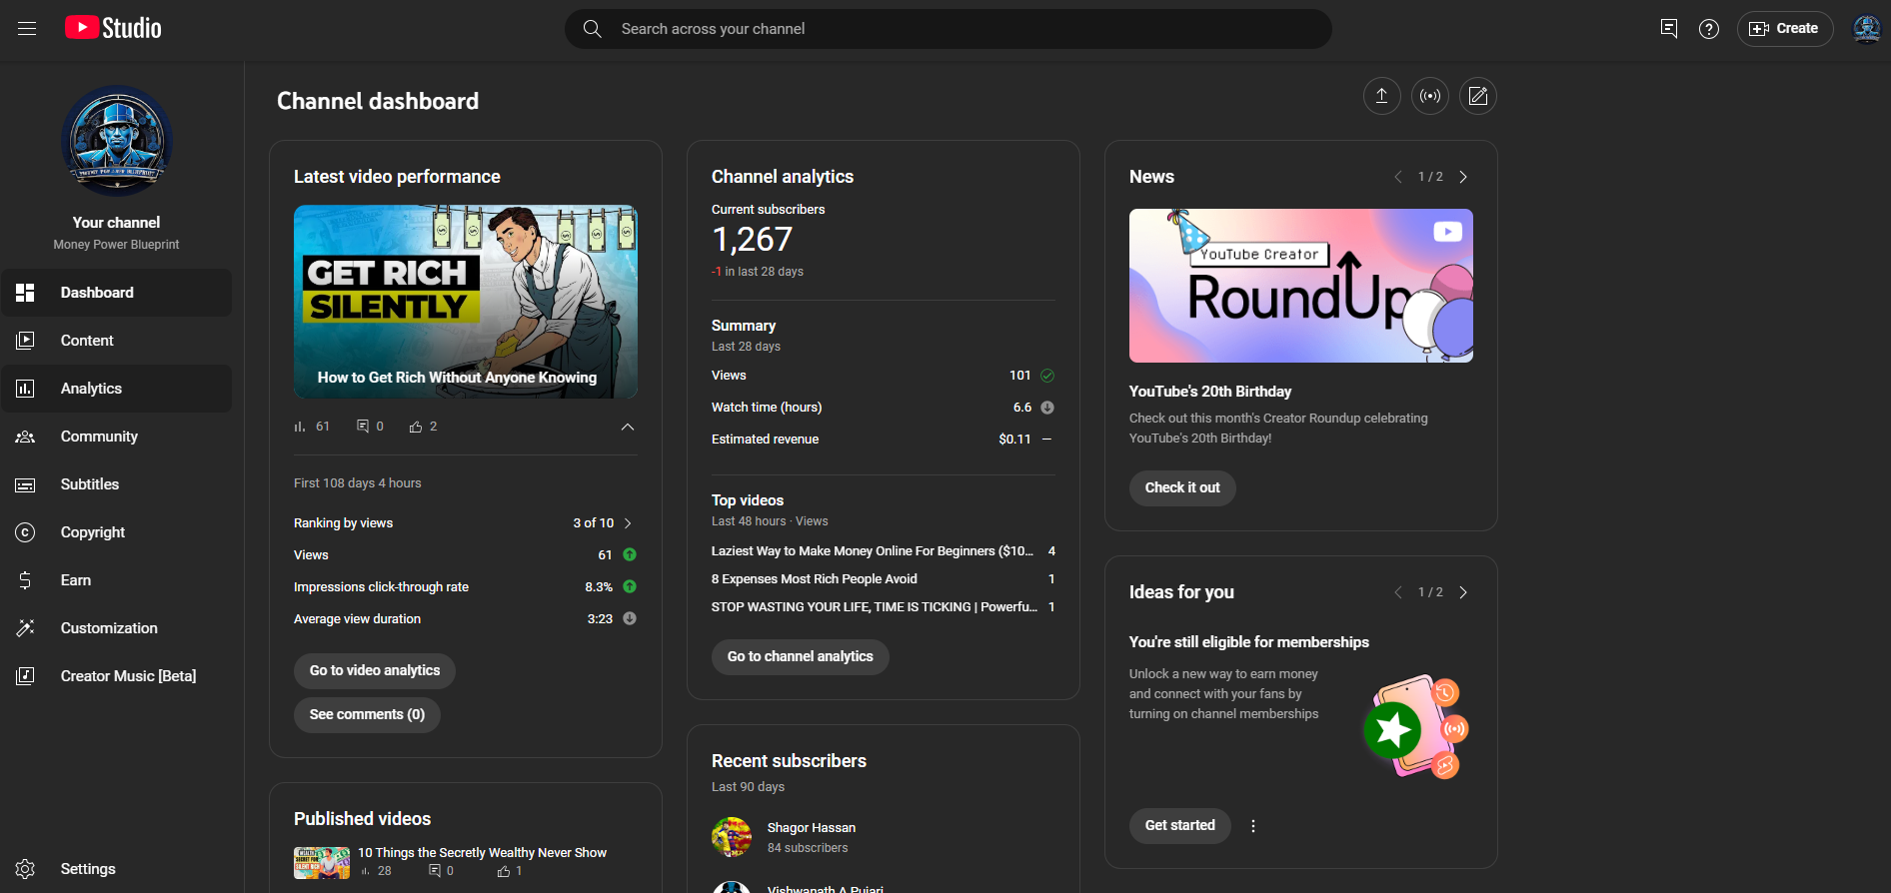Open the hamburger navigation menu

click(x=27, y=29)
